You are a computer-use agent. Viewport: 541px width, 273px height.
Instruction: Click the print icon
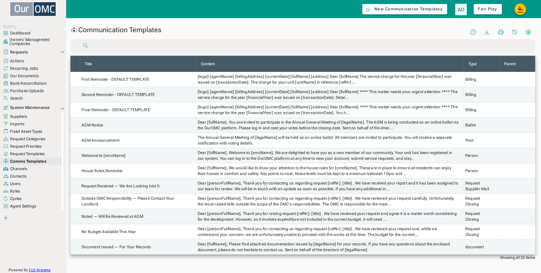point(501,32)
